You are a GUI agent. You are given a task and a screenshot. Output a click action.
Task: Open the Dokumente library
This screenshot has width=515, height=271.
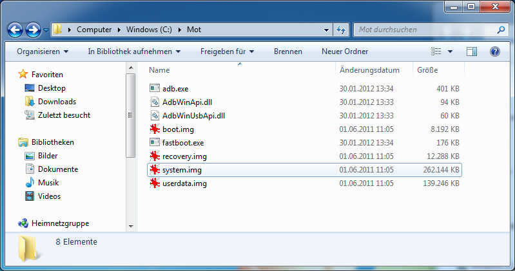[58, 169]
